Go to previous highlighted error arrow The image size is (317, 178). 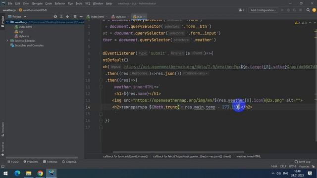310,23
